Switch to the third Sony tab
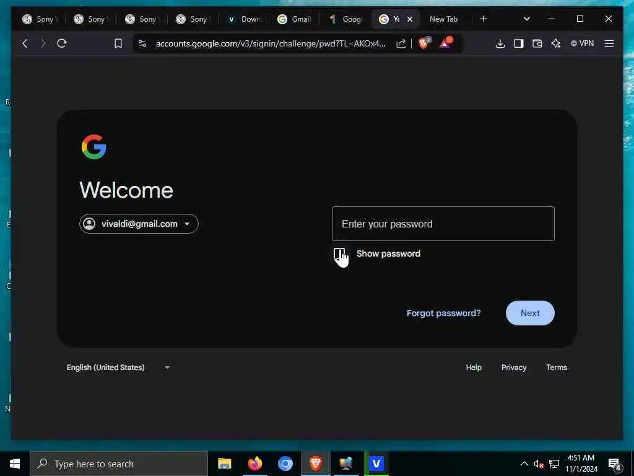634x476 pixels. pyautogui.click(x=142, y=19)
